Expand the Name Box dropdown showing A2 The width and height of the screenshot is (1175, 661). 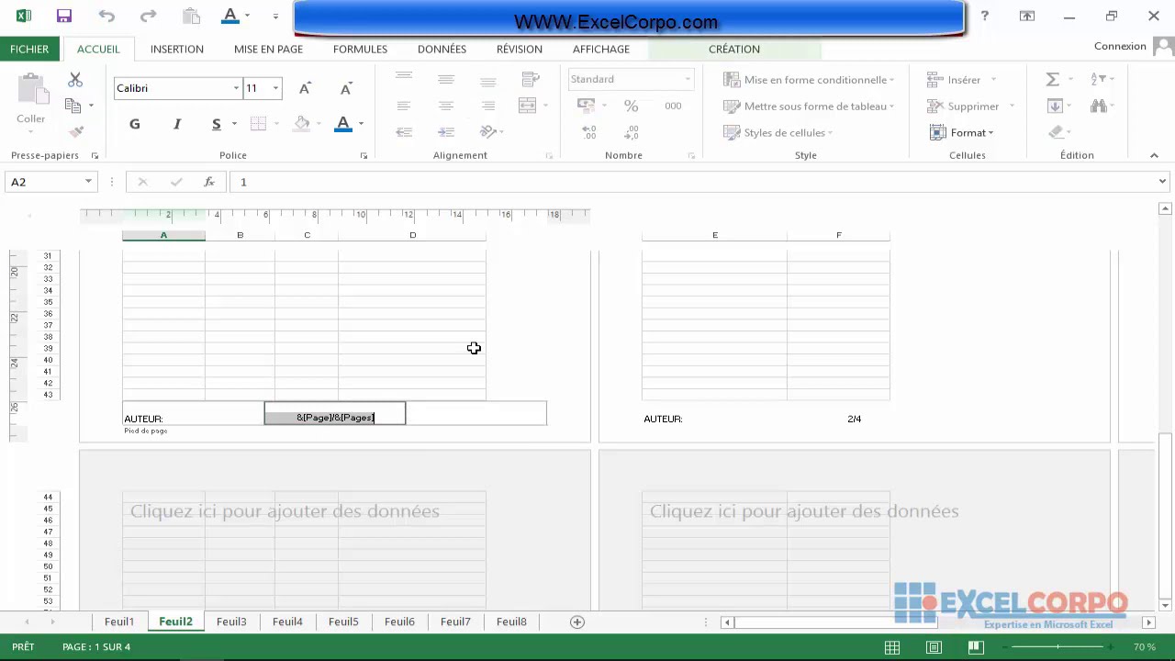(x=88, y=182)
